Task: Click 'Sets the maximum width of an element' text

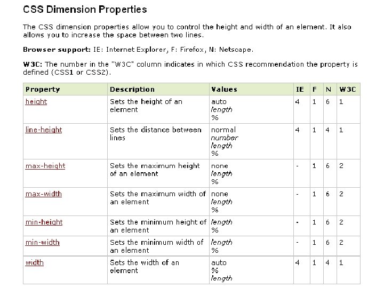Action: click(157, 198)
